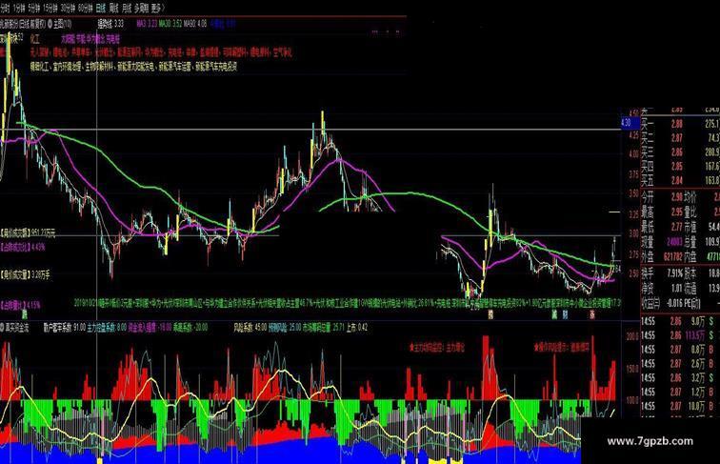
Task: Click the 200.0 lower panel axis label
Action: point(631,336)
